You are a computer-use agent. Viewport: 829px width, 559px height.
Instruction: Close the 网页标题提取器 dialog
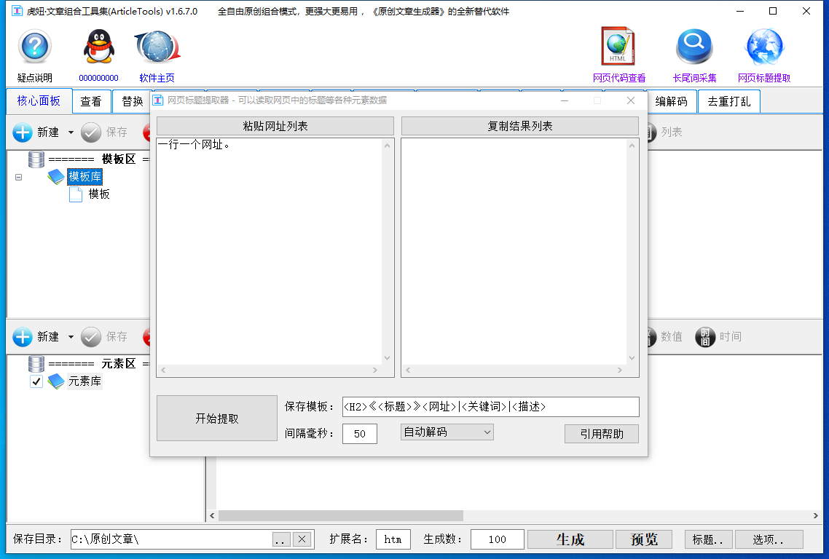(631, 100)
